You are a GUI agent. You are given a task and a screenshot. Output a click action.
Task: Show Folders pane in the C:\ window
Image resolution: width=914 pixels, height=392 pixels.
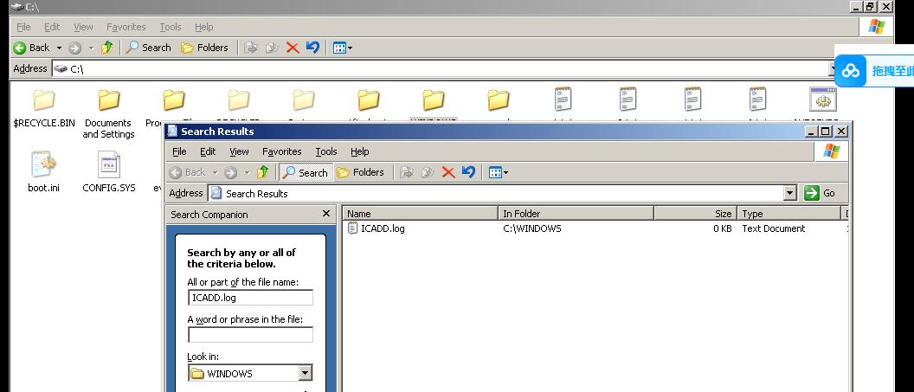coord(204,48)
